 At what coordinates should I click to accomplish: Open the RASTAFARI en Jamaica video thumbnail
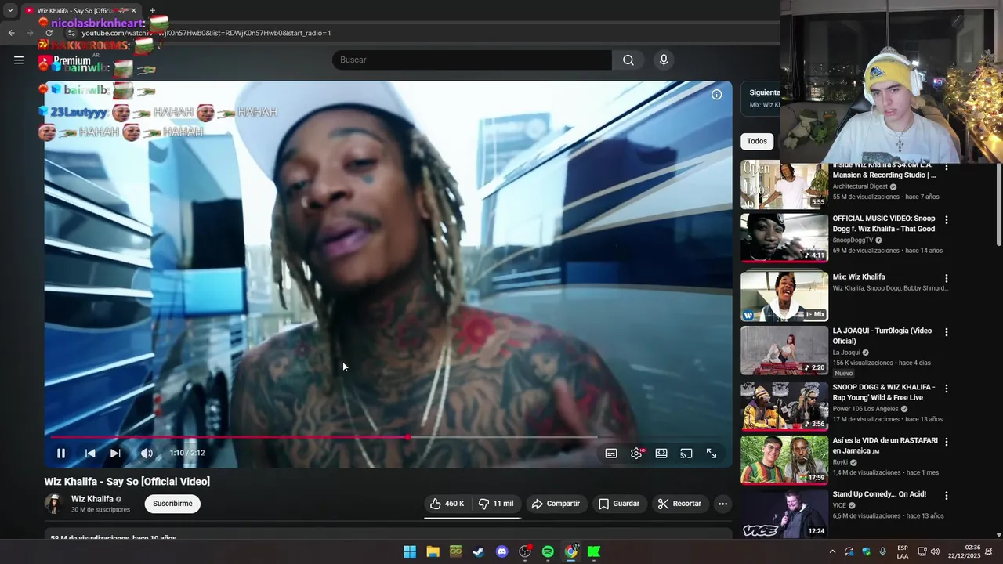click(784, 460)
